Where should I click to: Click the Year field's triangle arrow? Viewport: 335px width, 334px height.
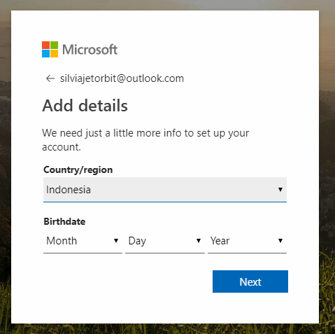click(280, 240)
